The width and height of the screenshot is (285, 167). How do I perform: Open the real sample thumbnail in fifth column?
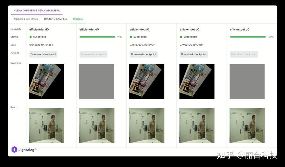click(x=247, y=125)
